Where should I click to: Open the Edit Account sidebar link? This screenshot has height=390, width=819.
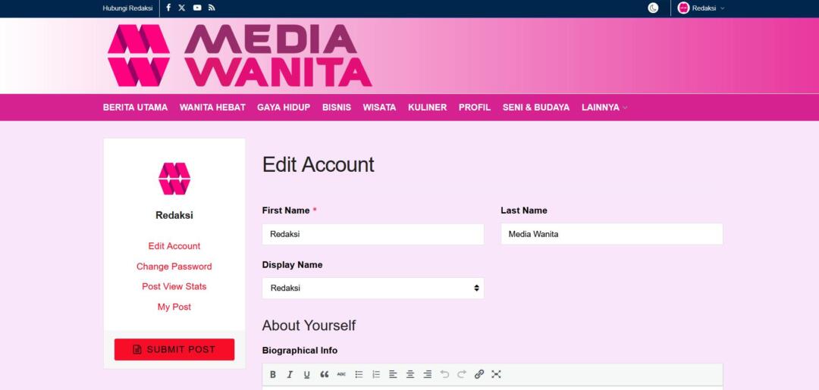pos(174,246)
